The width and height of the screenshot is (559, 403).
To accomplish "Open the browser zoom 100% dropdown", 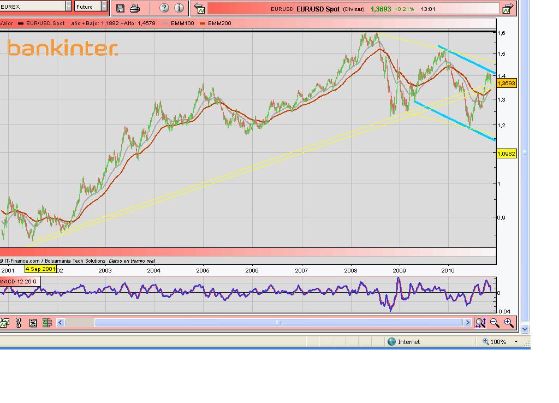I will pos(516,342).
